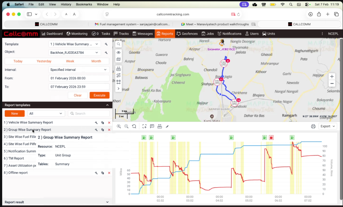Click the search magnifier on map side toolbar
The width and height of the screenshot is (343, 207).
[118, 44]
